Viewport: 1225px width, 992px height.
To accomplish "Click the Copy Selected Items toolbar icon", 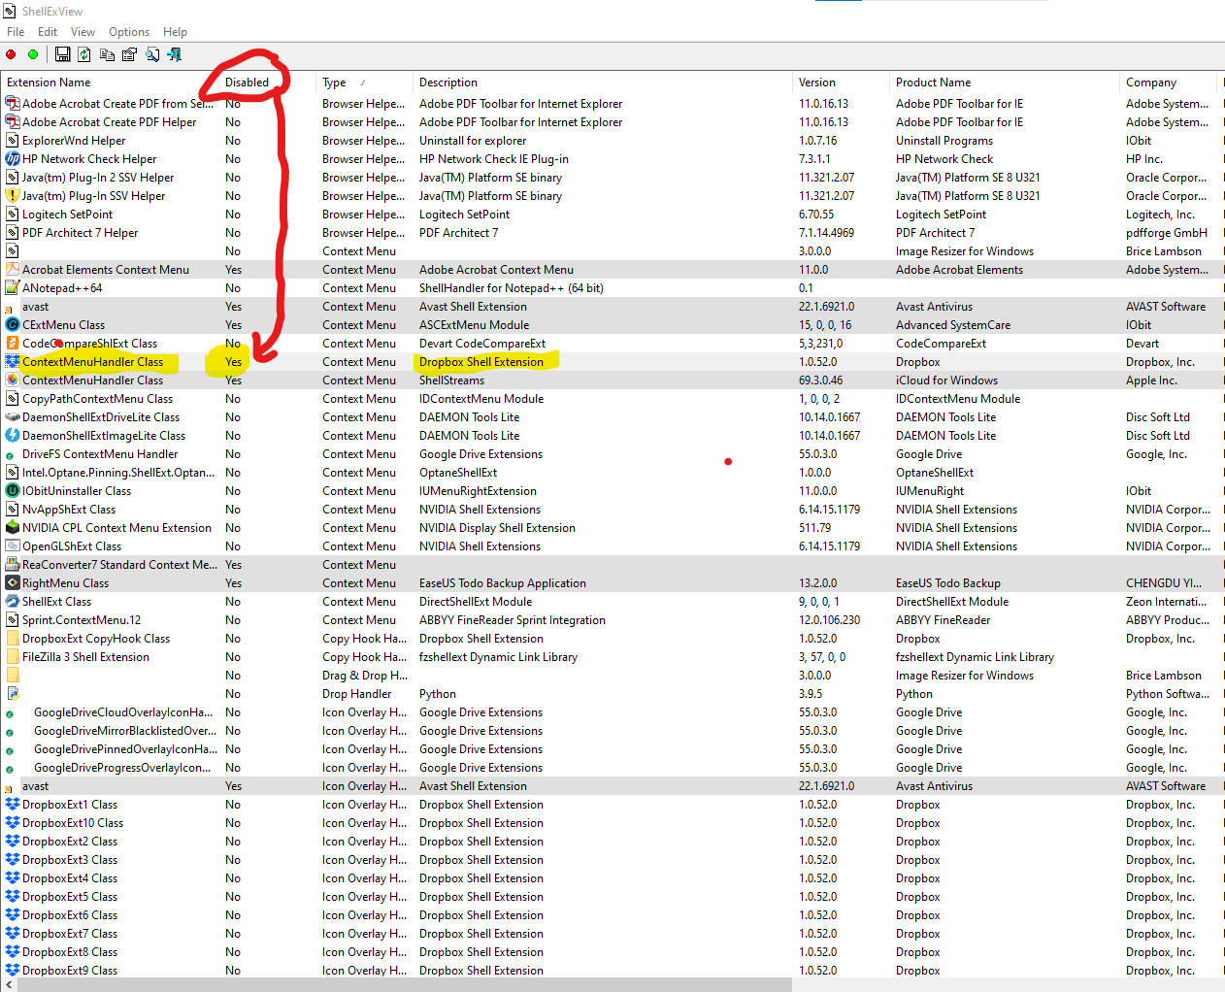I will coord(107,54).
